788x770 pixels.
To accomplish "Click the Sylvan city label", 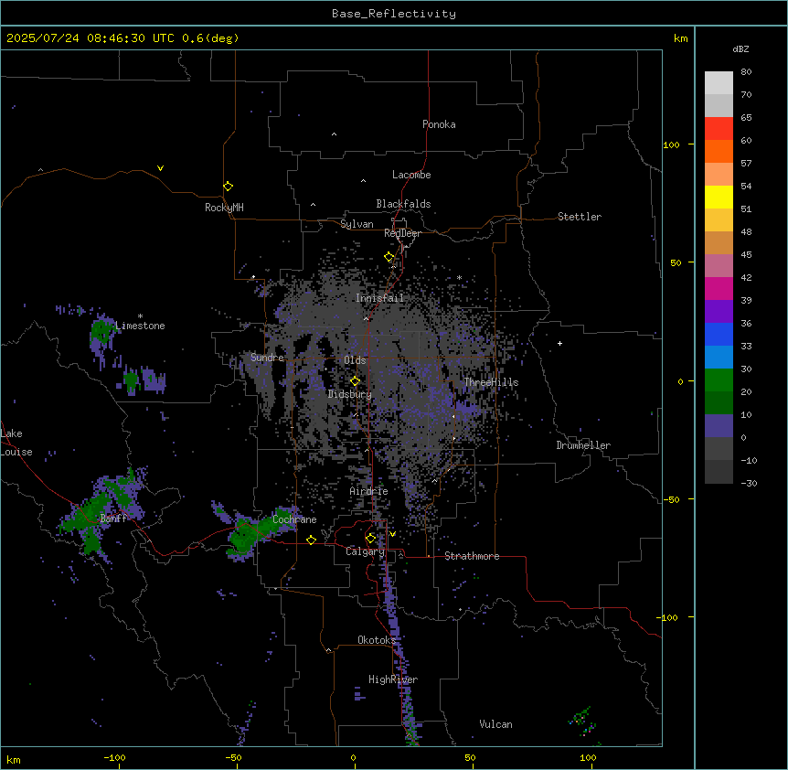I will point(357,224).
